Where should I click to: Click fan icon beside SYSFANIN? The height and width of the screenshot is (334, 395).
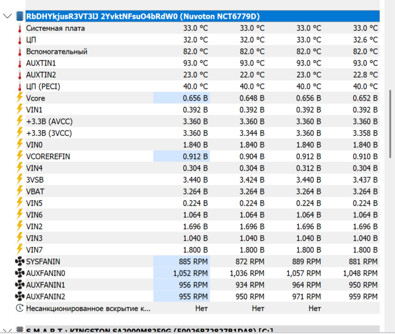coord(19,261)
